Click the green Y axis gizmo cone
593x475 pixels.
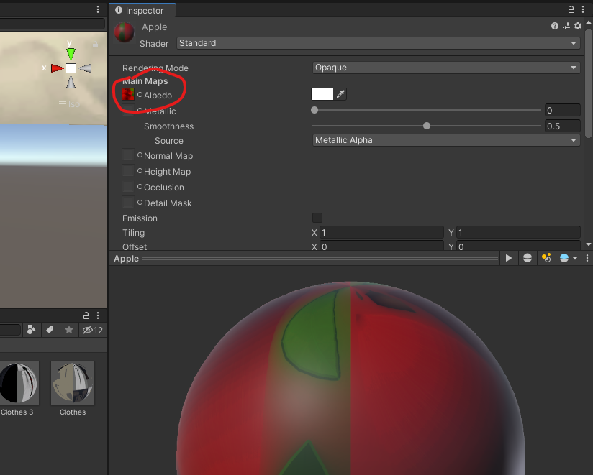click(x=71, y=54)
